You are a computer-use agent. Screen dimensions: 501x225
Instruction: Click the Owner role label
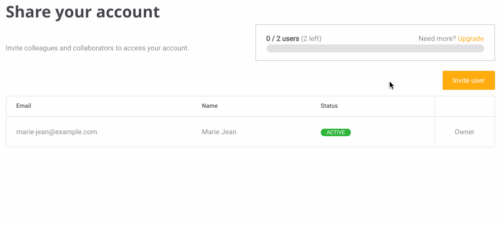coord(465,132)
